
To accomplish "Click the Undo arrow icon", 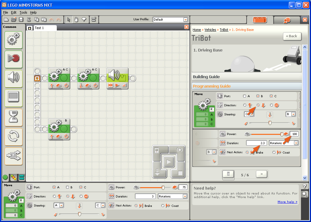I will (x=51, y=20).
